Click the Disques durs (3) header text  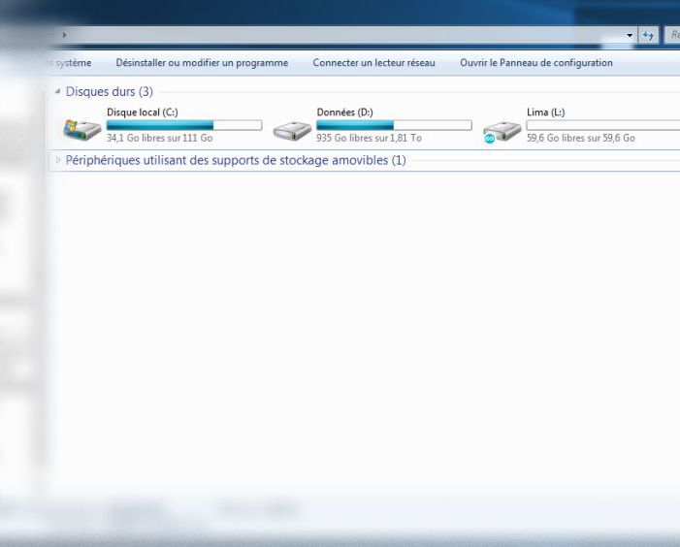click(109, 92)
